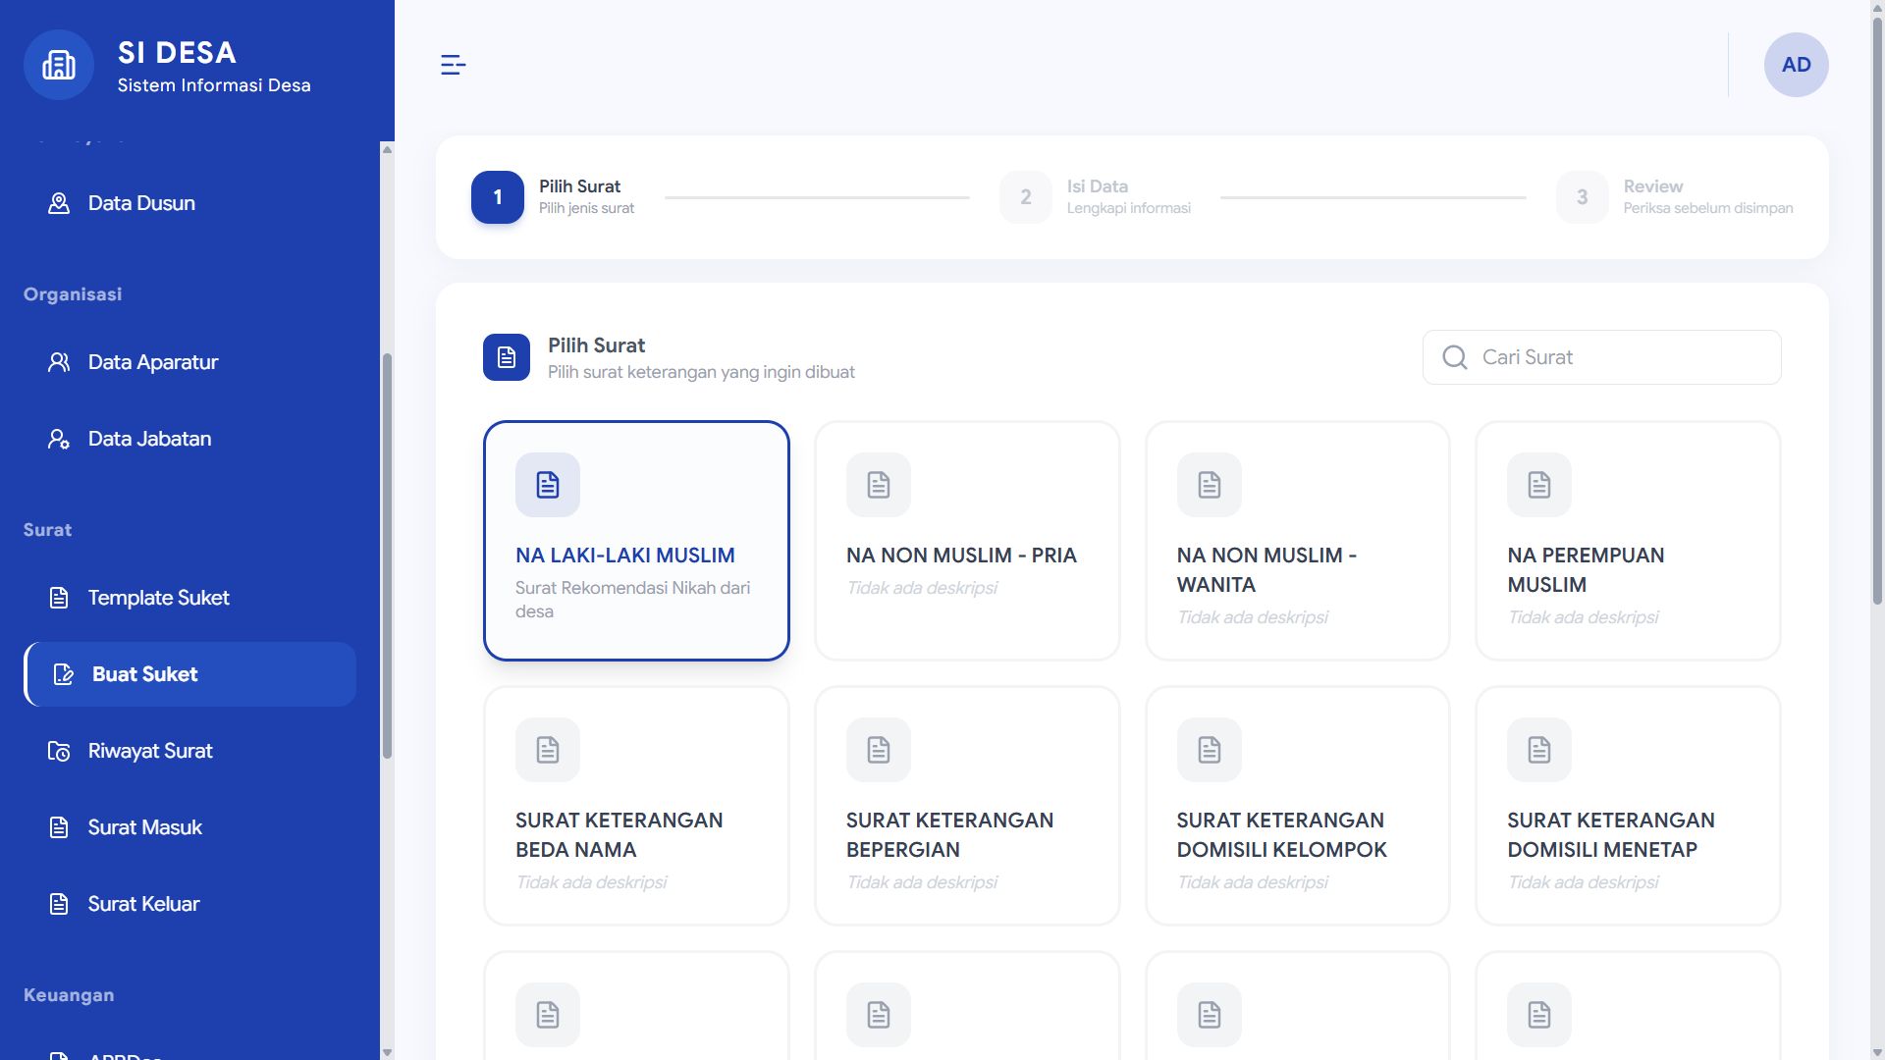Click 'Sistem Informasi Desa' subtitle text

[x=214, y=85]
